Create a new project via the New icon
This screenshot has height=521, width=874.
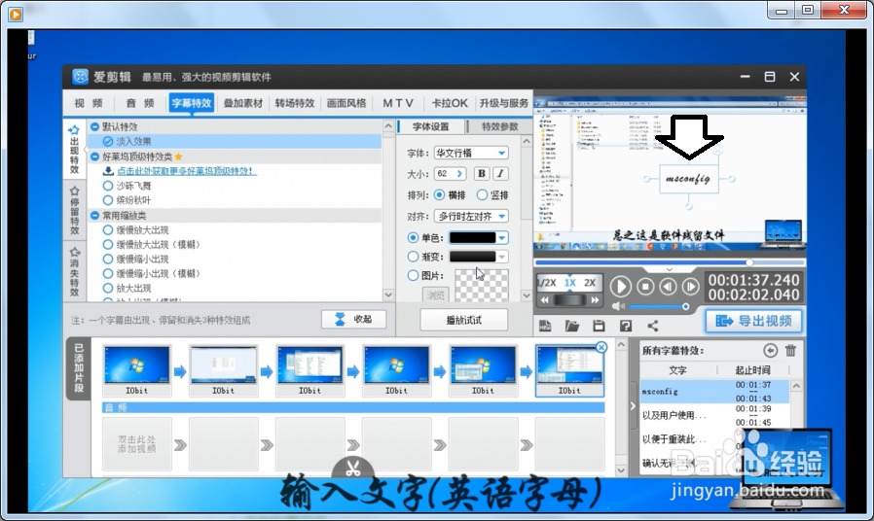click(x=545, y=327)
